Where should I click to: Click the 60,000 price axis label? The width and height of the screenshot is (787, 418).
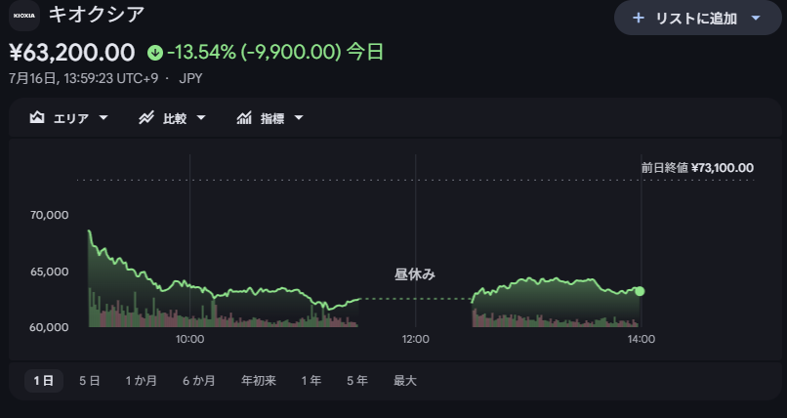(49, 327)
